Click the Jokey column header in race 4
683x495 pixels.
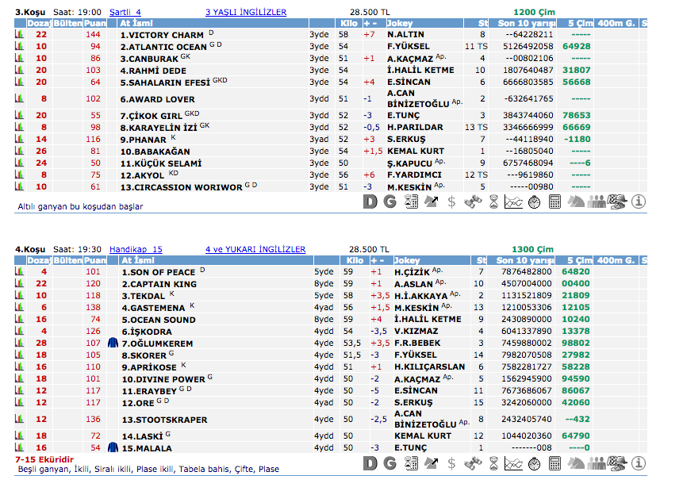407,260
